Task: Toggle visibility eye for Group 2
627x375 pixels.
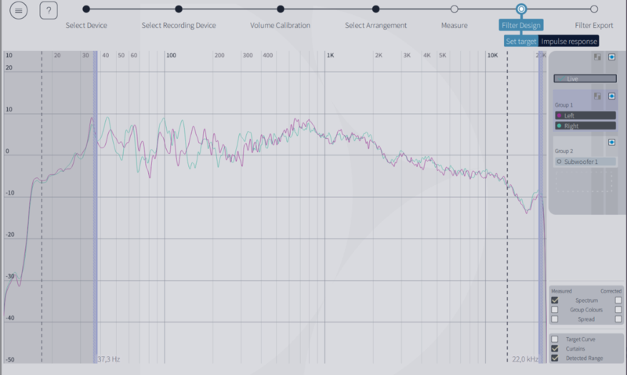Action: [612, 142]
